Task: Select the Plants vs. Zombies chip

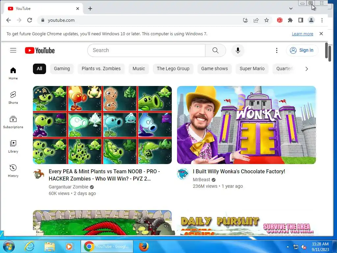Action: (x=101, y=69)
